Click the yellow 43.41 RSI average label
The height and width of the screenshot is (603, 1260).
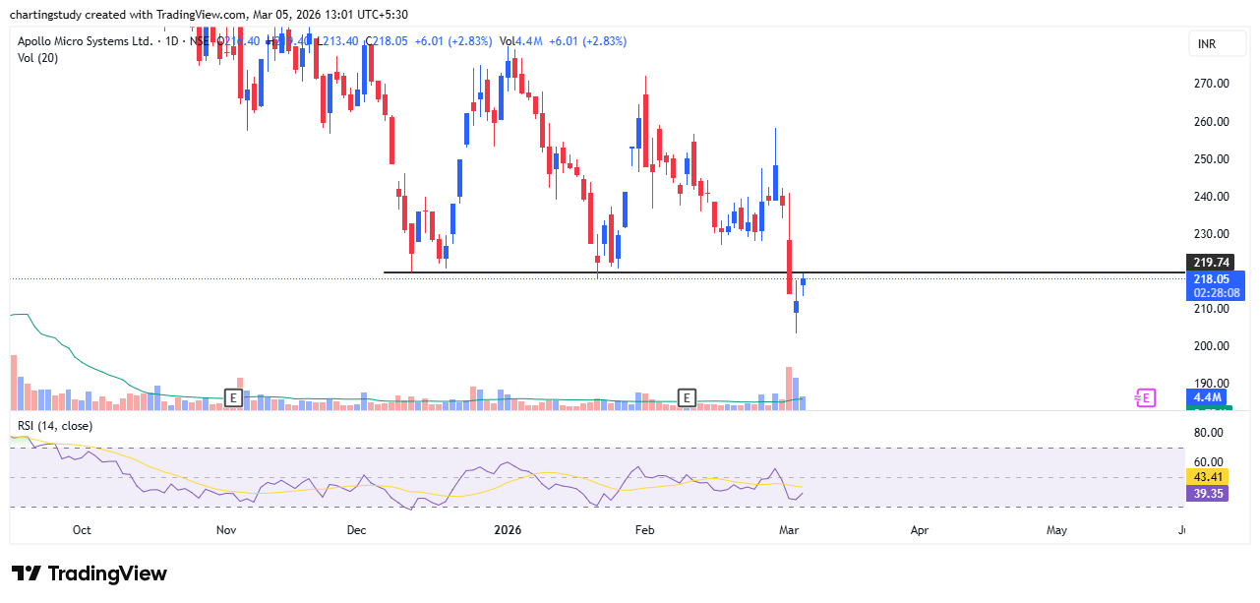coord(1208,476)
